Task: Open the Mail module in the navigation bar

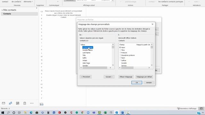Action: click(4, 103)
